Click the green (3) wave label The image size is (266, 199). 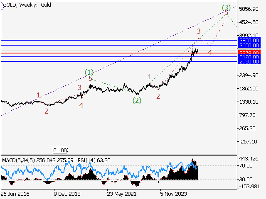(226, 7)
